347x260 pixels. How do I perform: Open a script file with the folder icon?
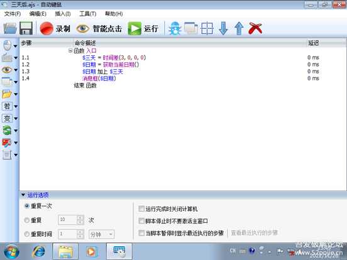(x=10, y=28)
